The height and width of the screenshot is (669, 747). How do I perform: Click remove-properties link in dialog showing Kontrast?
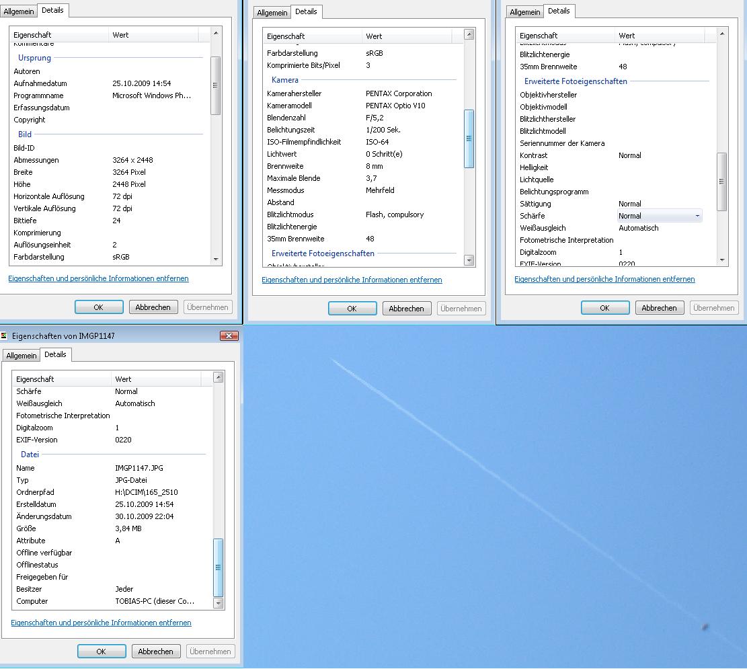click(x=604, y=279)
